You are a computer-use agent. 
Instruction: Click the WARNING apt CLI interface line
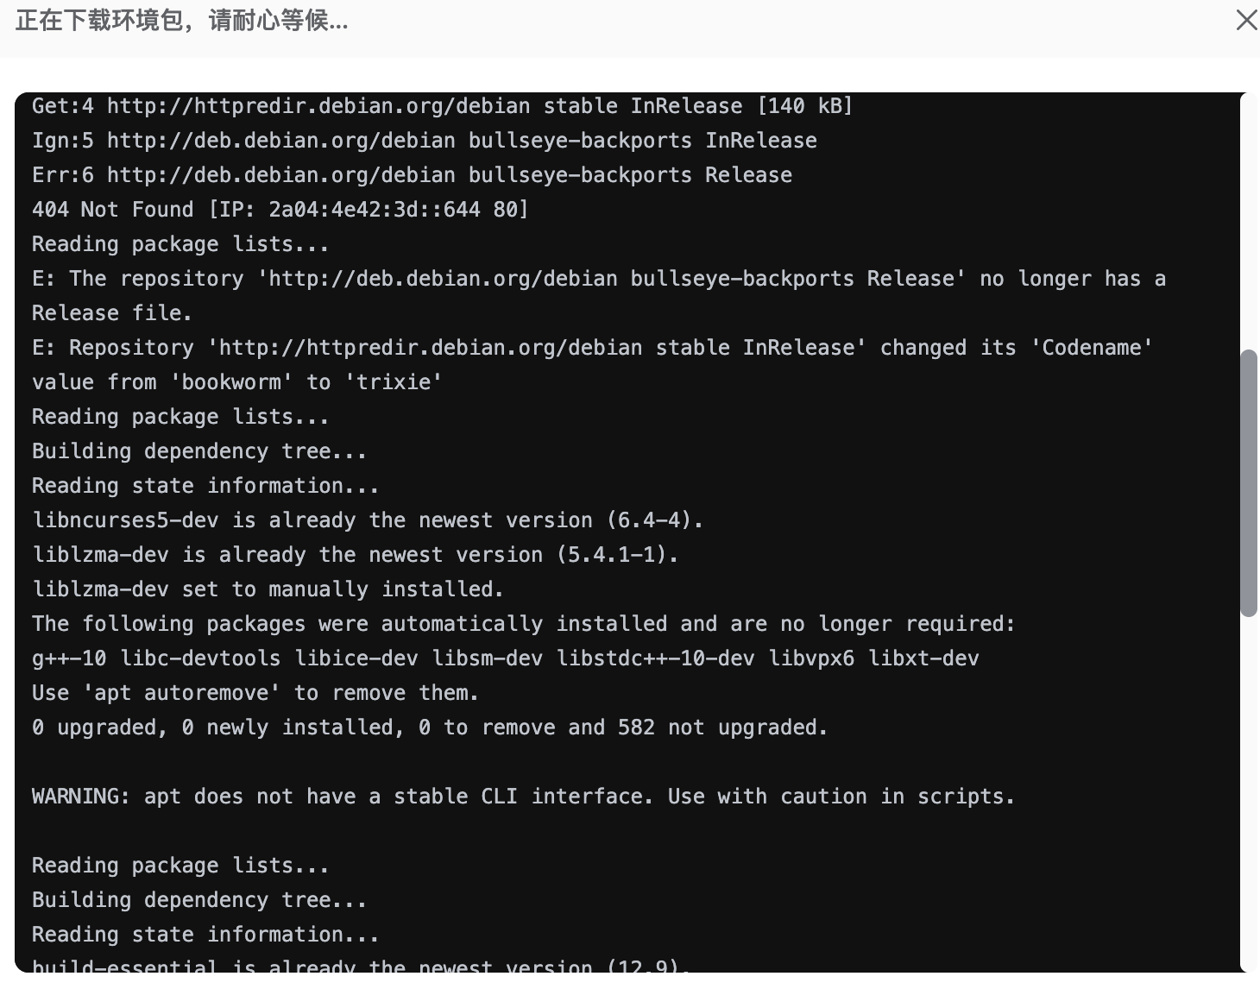[x=522, y=796]
